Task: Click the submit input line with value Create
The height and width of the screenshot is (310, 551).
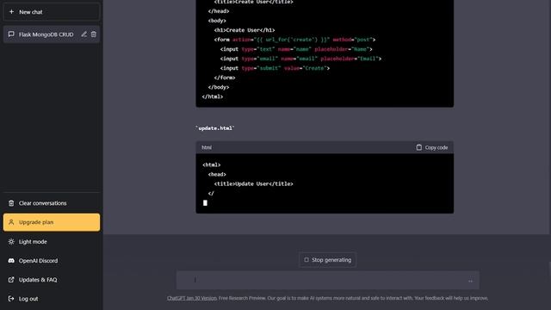Action: 275,68
